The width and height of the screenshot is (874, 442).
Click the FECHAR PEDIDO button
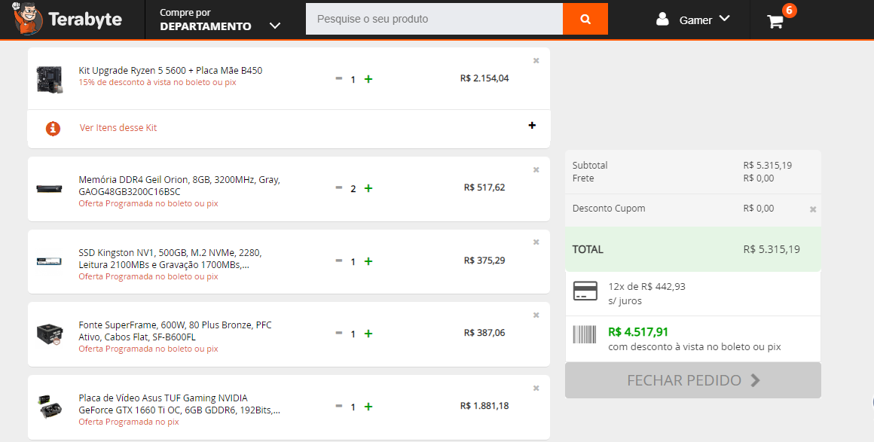[693, 380]
